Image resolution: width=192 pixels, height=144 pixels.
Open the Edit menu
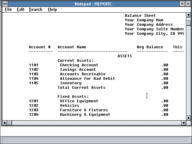click(x=21, y=9)
